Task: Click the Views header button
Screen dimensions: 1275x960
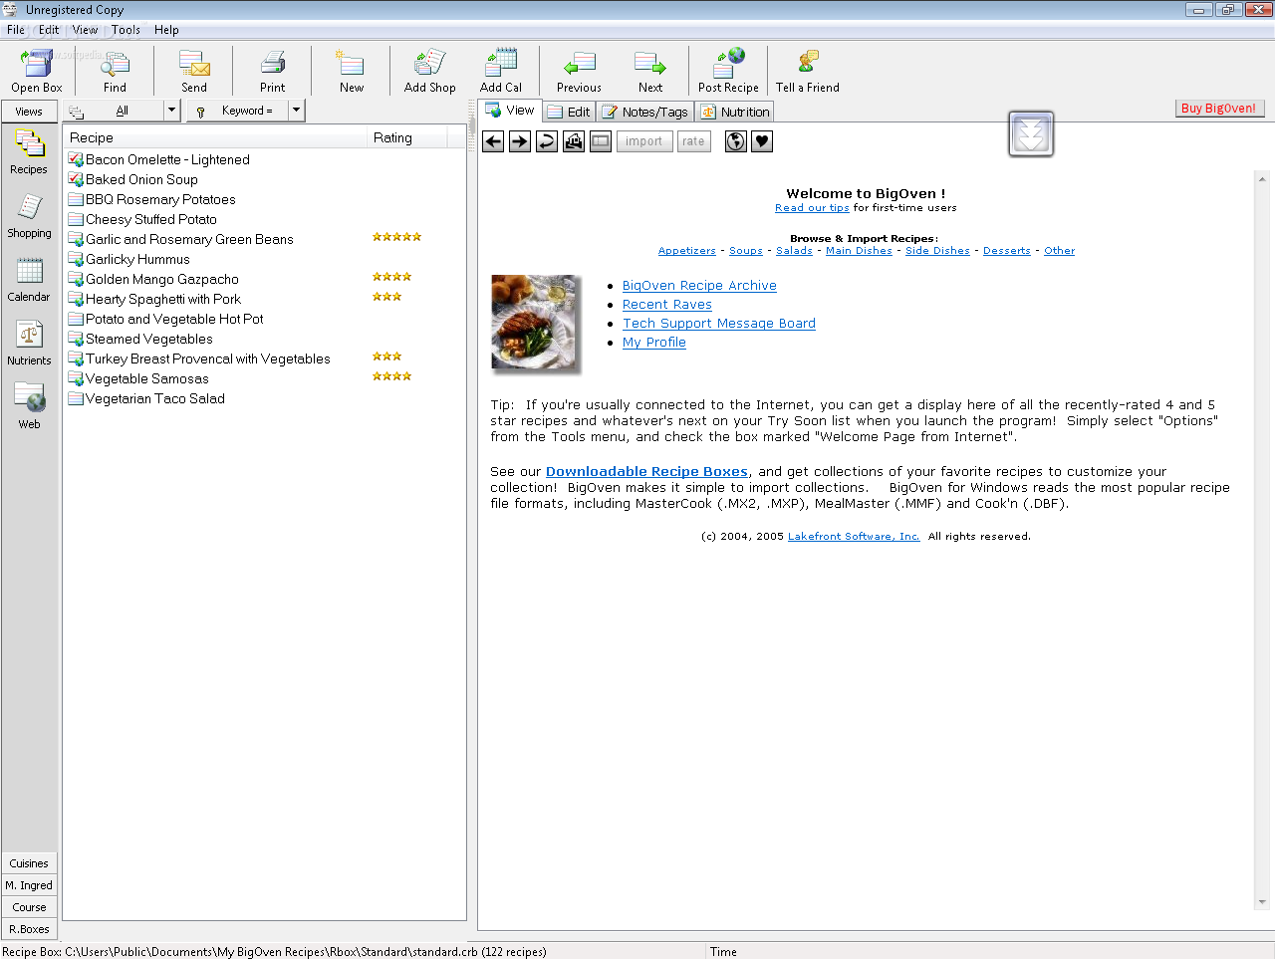Action: [x=29, y=112]
